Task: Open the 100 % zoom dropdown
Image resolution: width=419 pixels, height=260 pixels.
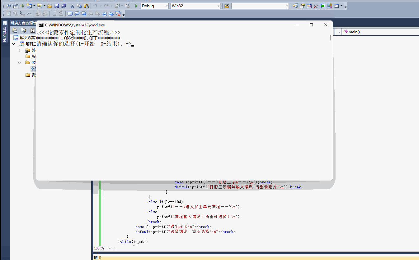Action: coord(110,248)
